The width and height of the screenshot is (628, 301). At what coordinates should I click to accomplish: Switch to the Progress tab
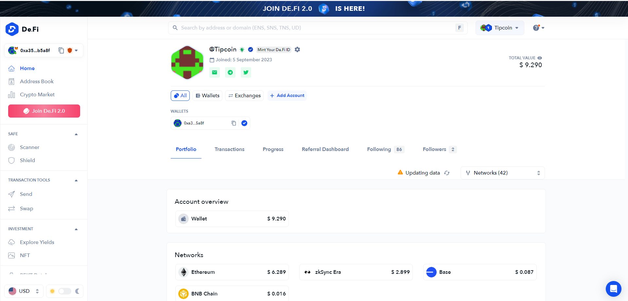(x=273, y=149)
